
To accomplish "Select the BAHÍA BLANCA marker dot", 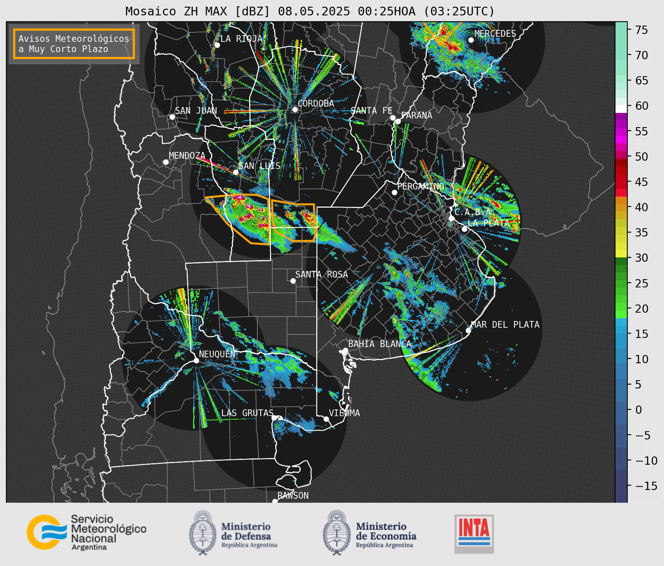I will (345, 350).
